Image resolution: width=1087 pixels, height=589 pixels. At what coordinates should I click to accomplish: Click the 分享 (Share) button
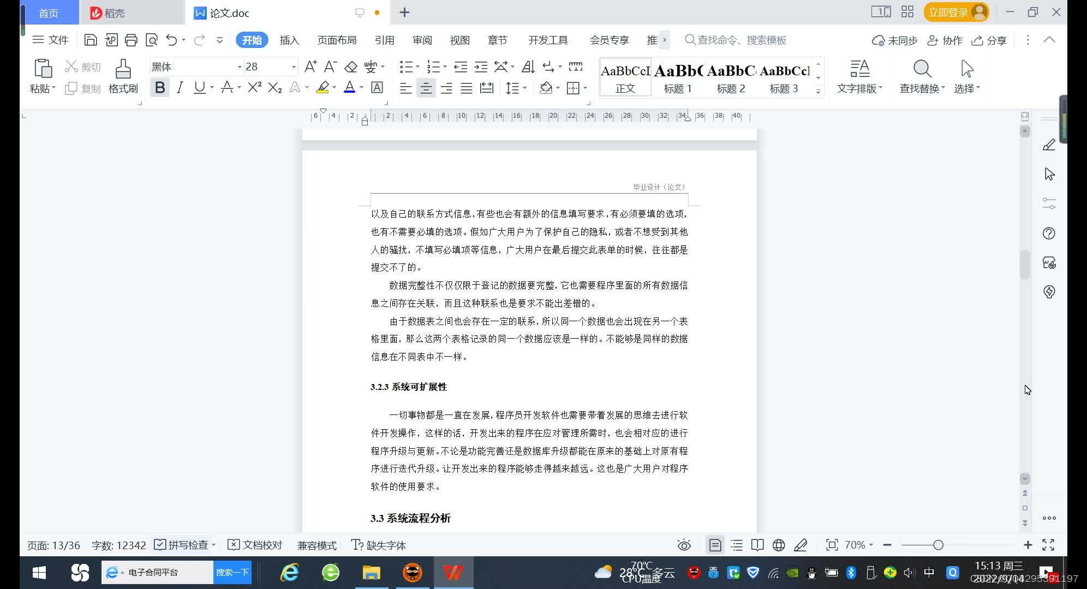[989, 40]
